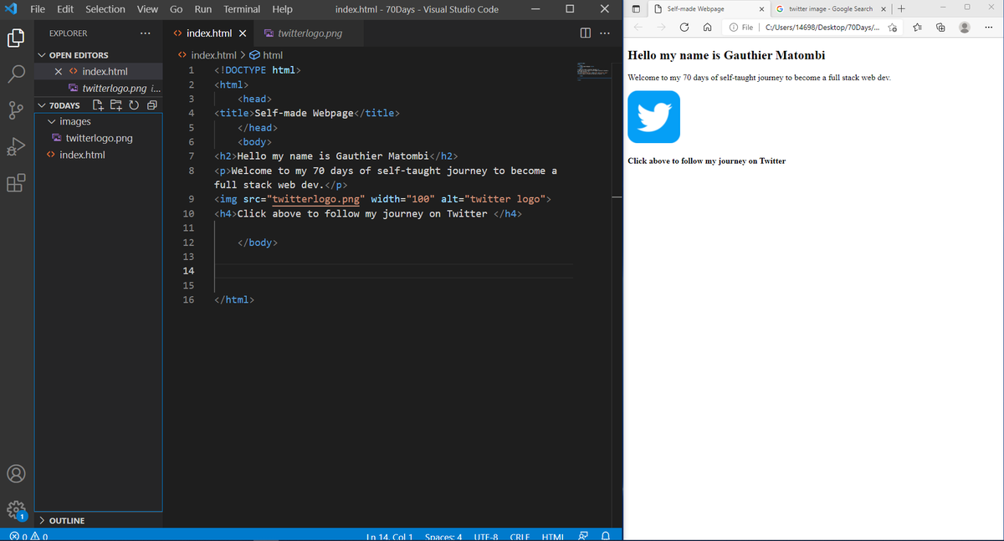The height and width of the screenshot is (541, 1004).
Task: Change encoding via UTF-8 status item
Action: coord(486,535)
